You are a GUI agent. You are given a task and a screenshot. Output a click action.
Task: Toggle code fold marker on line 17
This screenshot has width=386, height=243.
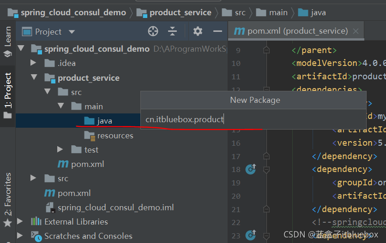coord(266,156)
